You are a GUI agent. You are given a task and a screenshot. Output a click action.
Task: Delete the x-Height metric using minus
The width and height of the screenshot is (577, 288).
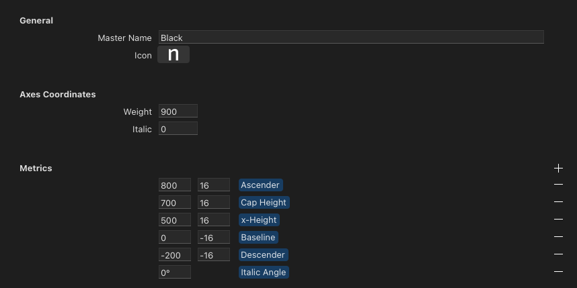pos(558,220)
